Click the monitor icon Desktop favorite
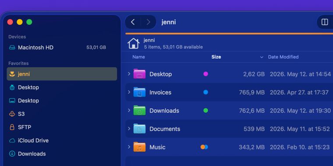 pyautogui.click(x=12, y=100)
